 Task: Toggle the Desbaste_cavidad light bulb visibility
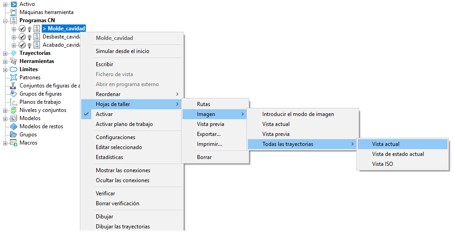click(x=29, y=37)
